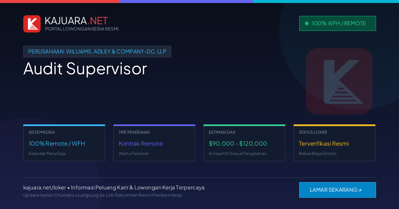Viewport: 399px width, 209px height.
Task: Click the $90,000 - $120,000 salary value
Action: pos(238,144)
